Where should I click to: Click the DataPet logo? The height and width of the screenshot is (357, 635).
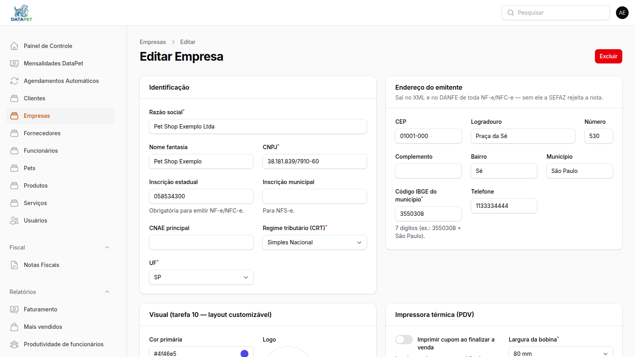(x=21, y=13)
